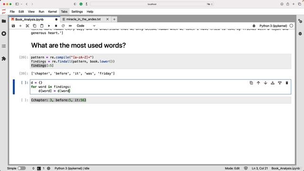Screen dimensions: 304x171
Task: Paste cell from clipboard in the toolbar
Action: 42,26
